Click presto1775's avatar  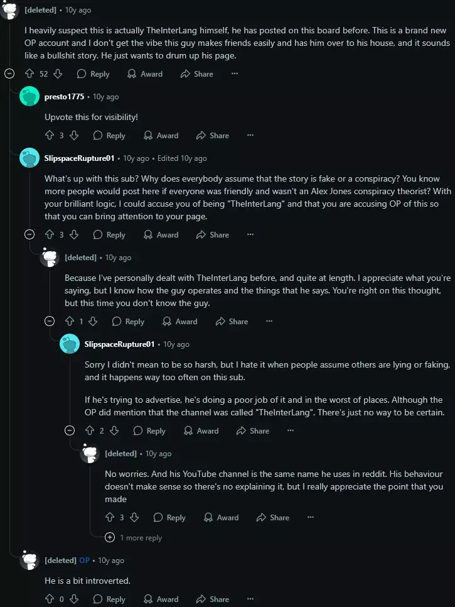[29, 97]
